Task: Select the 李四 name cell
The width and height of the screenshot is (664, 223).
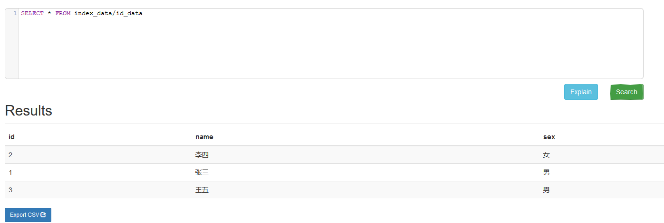Action: tap(202, 155)
